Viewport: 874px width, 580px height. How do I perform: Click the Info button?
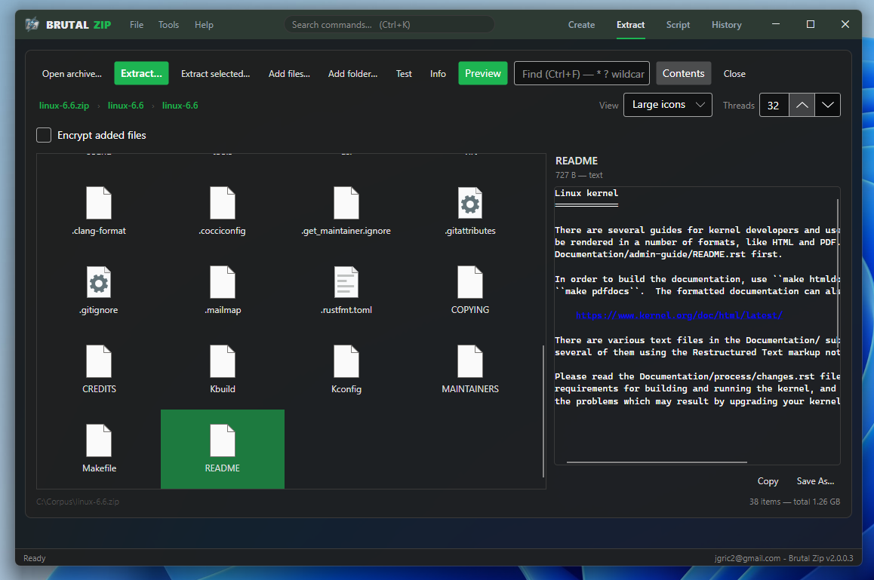tap(438, 74)
